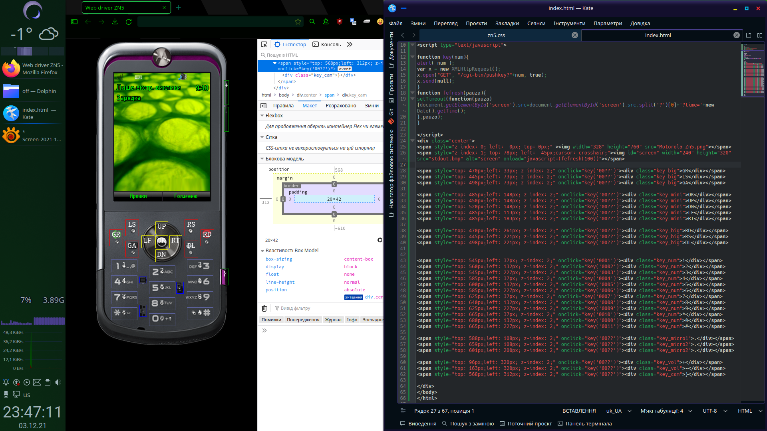Toggle the three-pane inspector icon
Viewport: 767px width, 431px height.
(264, 106)
